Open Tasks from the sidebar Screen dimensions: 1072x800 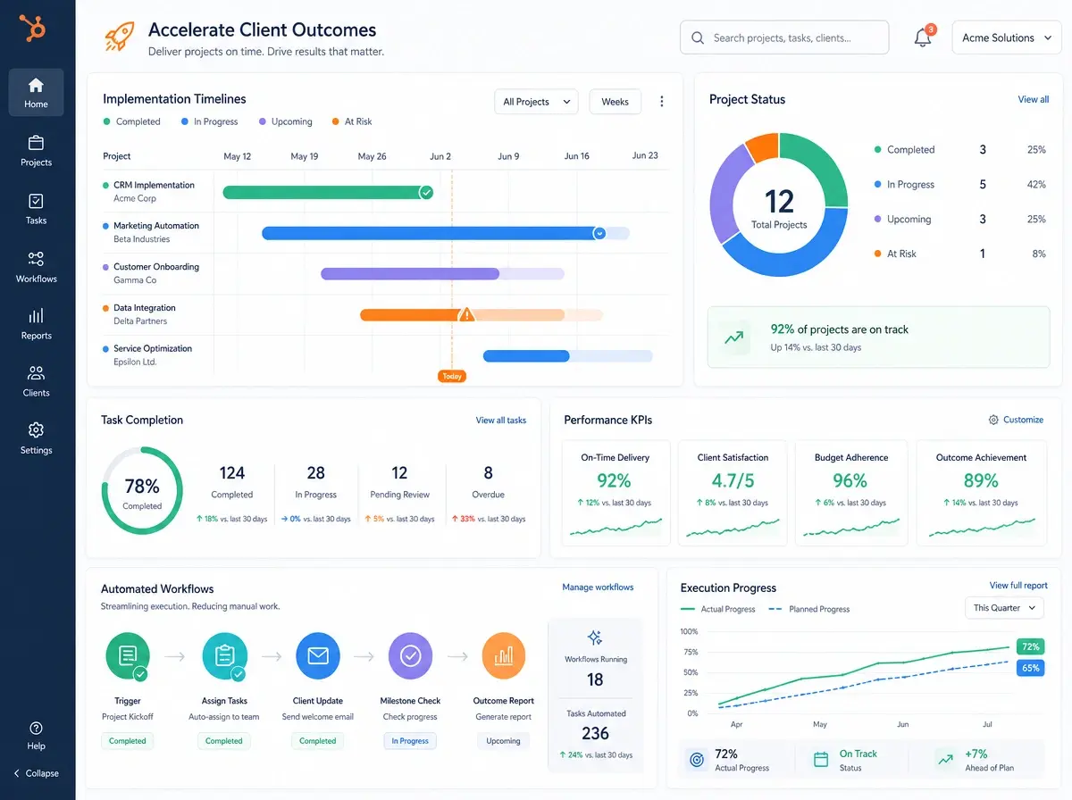pos(36,209)
